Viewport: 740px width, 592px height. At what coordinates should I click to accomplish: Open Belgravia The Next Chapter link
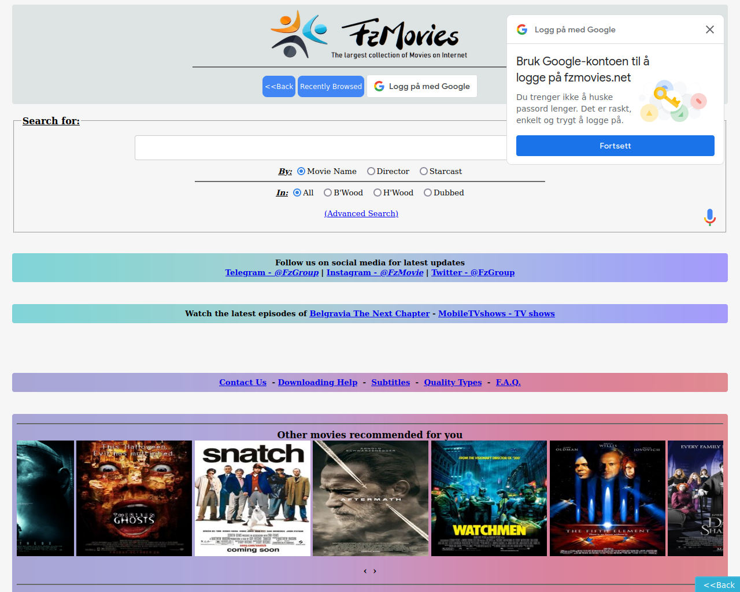click(369, 313)
